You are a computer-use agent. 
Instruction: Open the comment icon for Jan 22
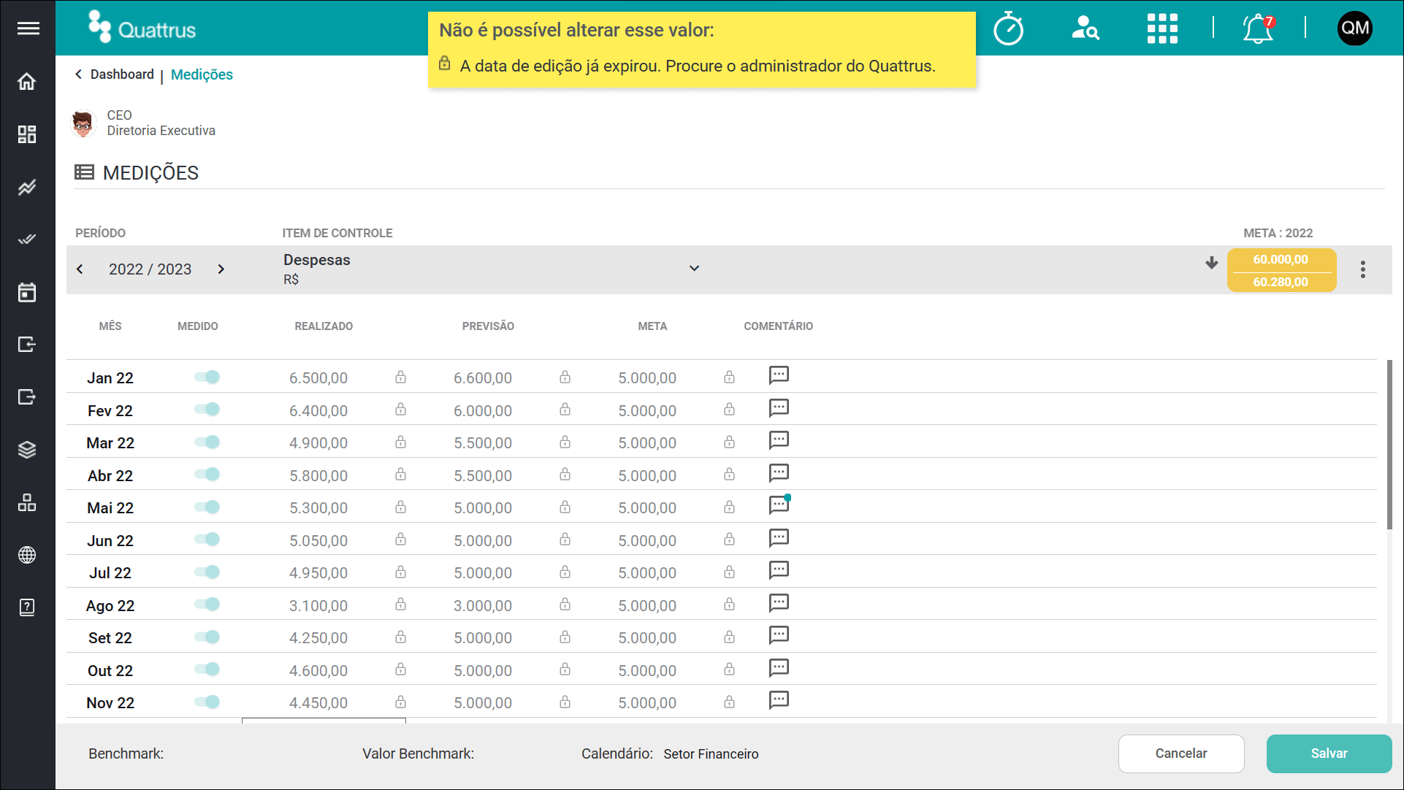point(779,375)
